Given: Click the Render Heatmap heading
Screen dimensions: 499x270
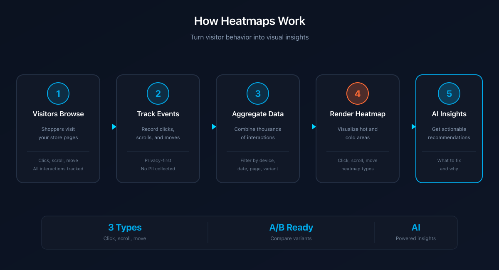Looking at the screenshot, I should [358, 113].
